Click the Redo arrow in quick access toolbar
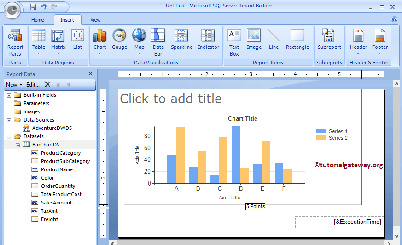The image size is (402, 245). pos(54,6)
